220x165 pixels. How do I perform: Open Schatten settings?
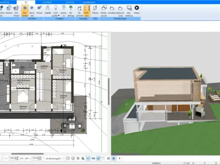[x=112, y=10]
